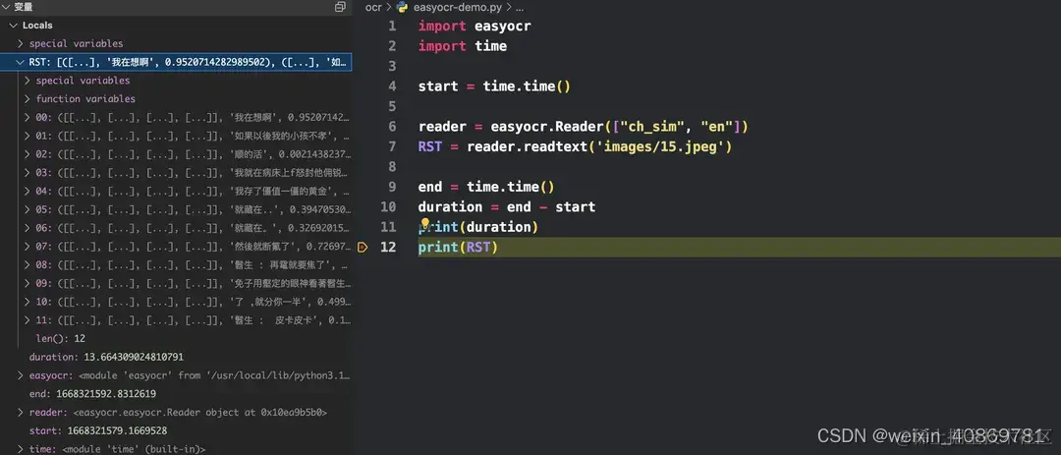Click the easyocr.Reader call on line 6
The image size is (1061, 455).
(619, 127)
